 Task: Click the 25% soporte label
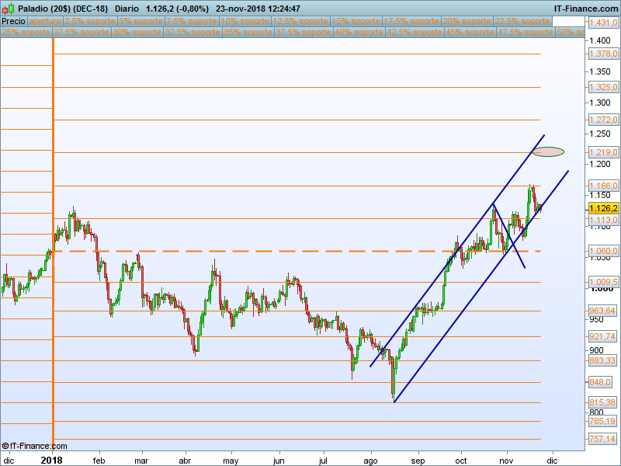click(26, 33)
